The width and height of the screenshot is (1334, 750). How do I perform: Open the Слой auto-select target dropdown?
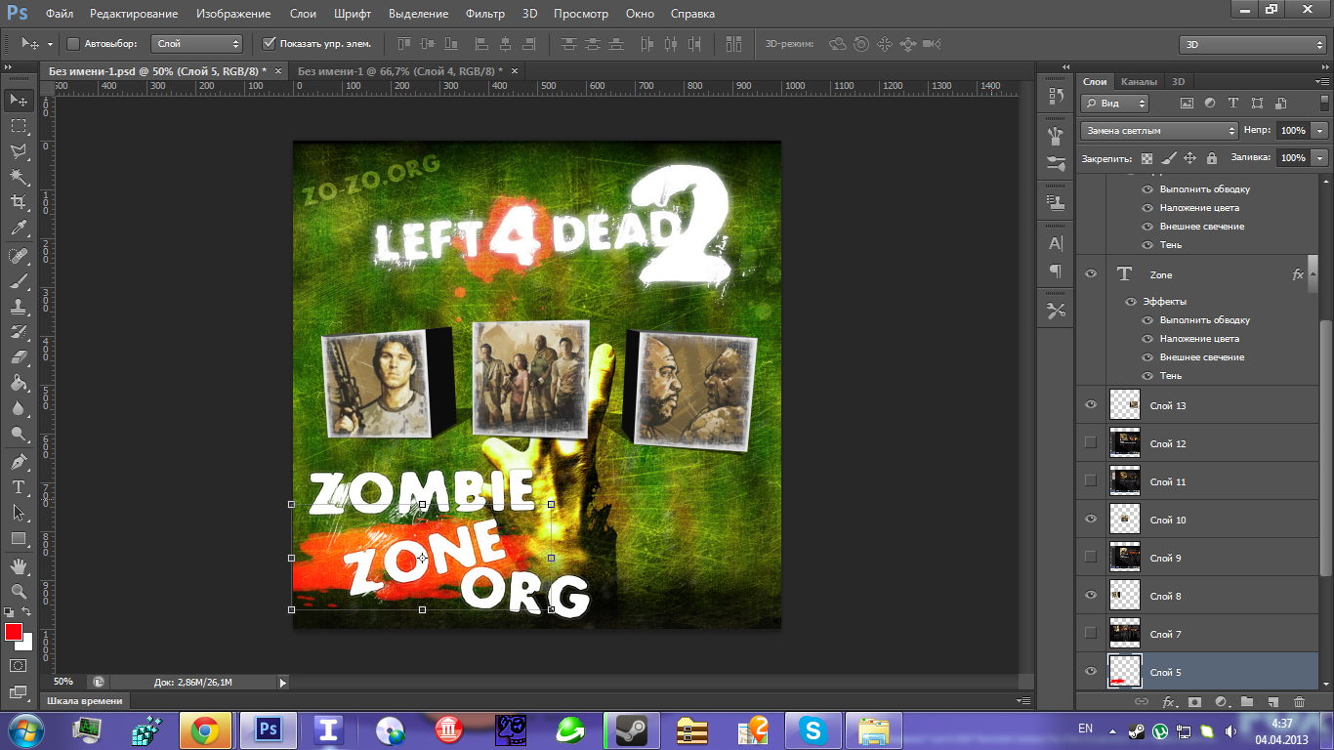point(198,44)
